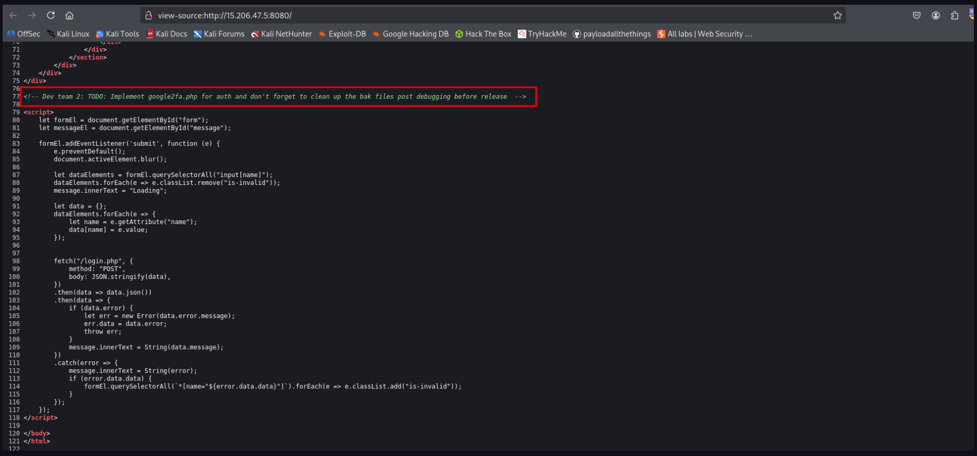Open the Kali NetHunter bookmark

tap(282, 34)
